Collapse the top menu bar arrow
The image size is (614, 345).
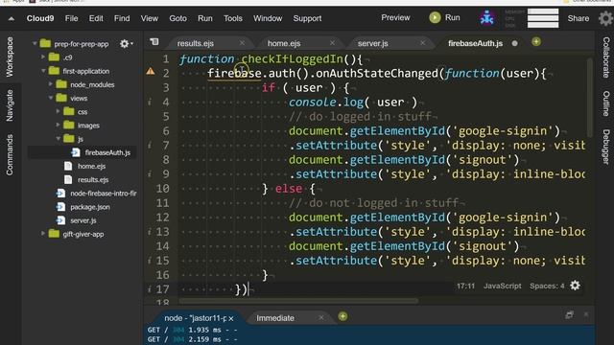point(12,18)
